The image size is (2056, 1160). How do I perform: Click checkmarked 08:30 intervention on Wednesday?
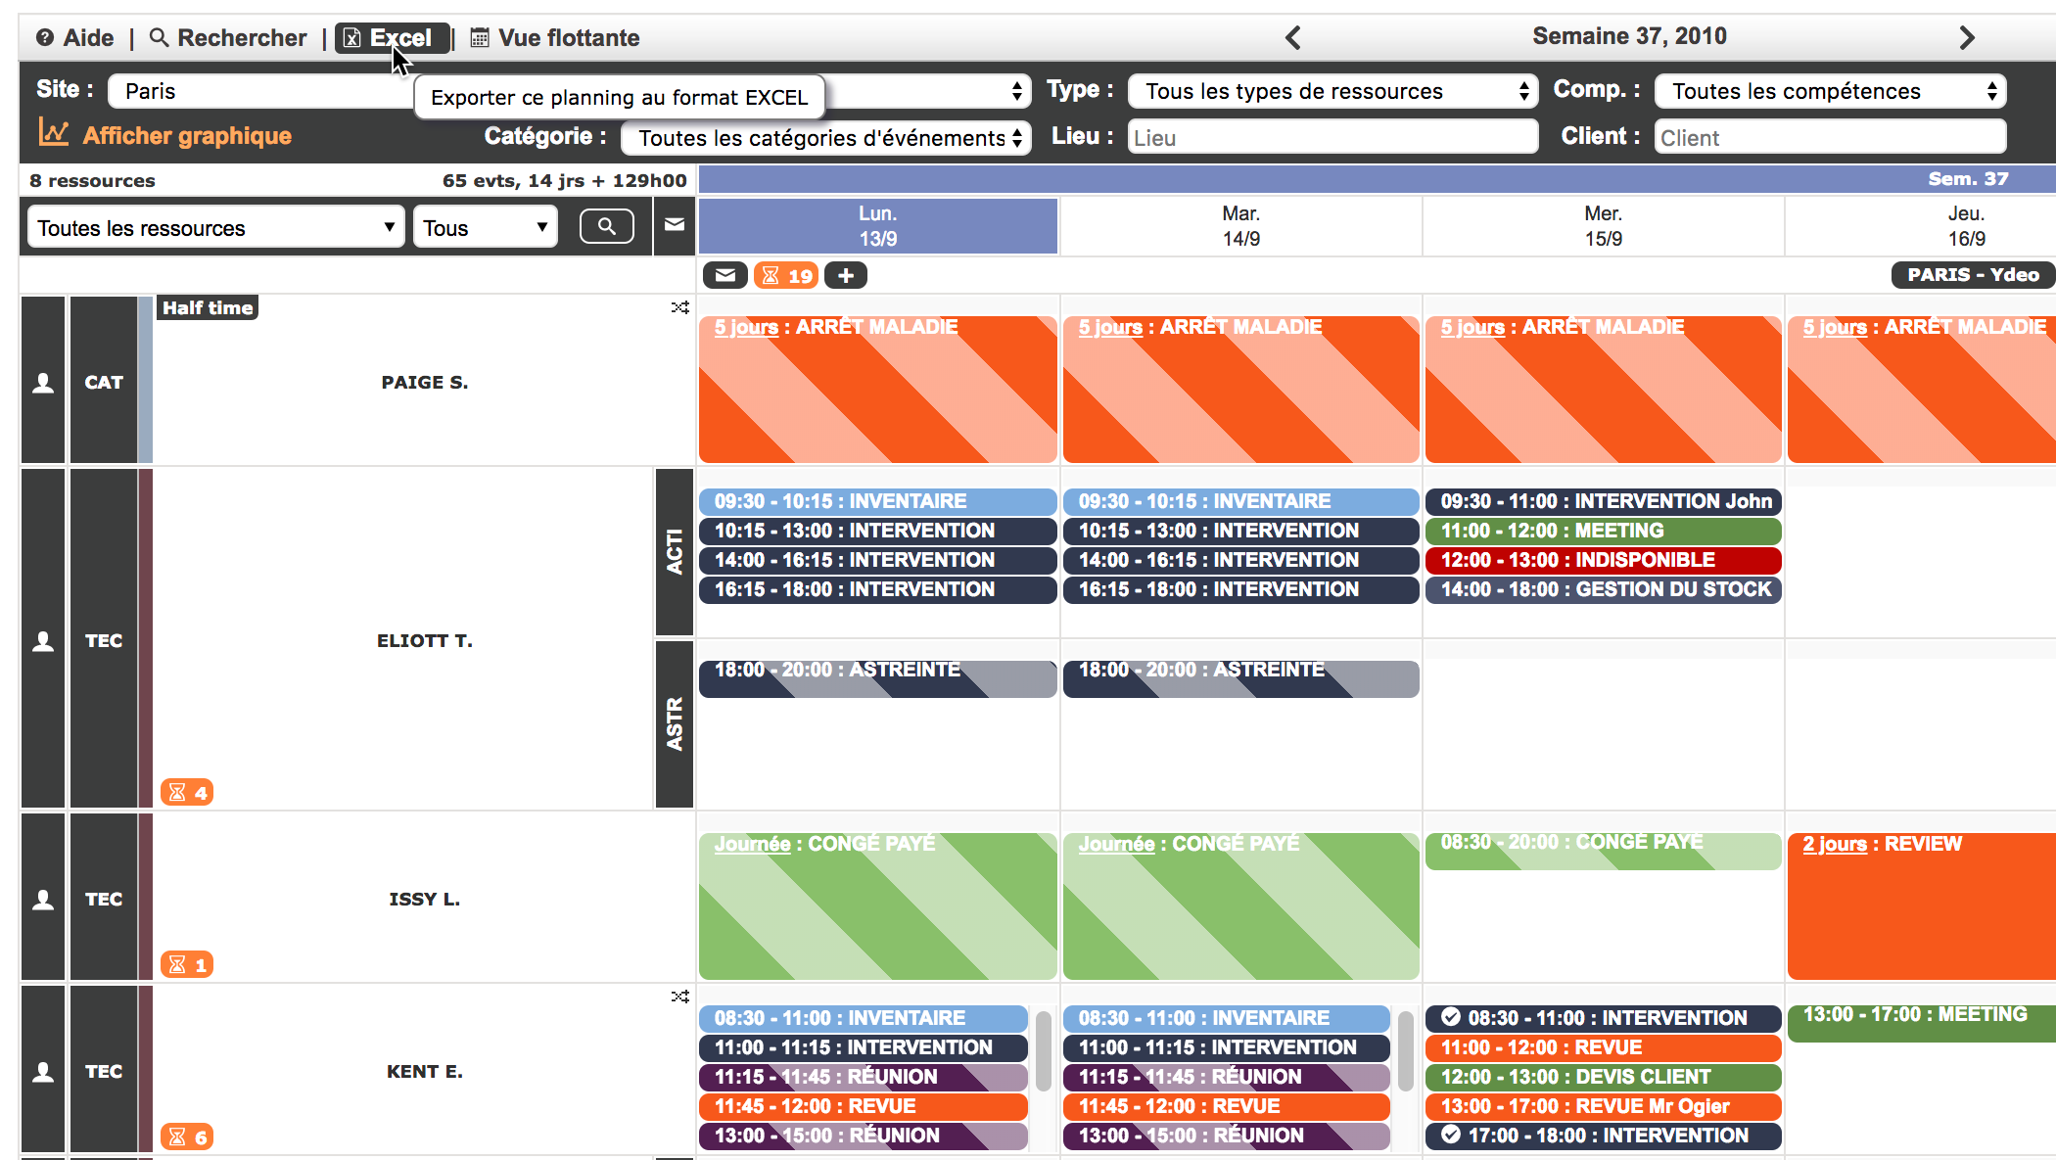click(x=1603, y=1018)
